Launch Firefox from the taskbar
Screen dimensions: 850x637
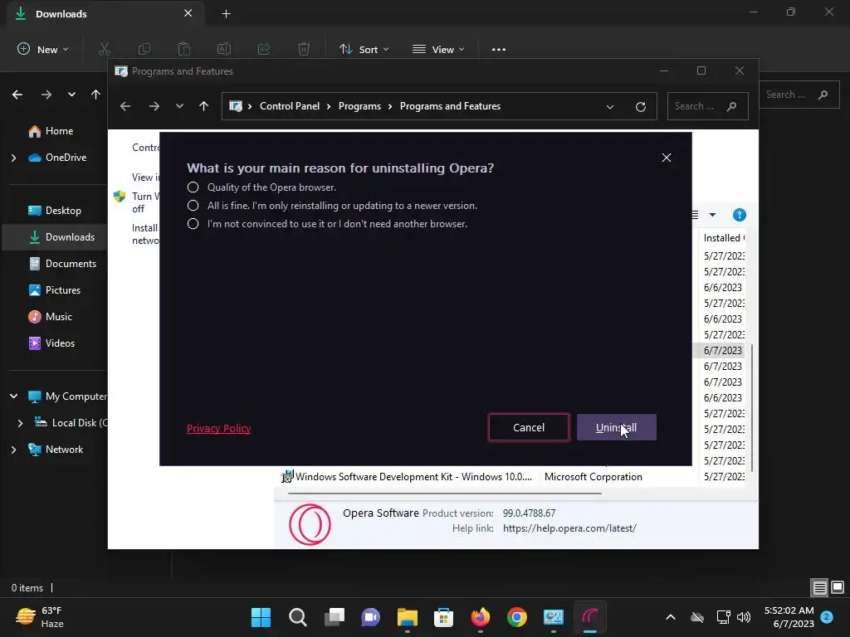481,617
